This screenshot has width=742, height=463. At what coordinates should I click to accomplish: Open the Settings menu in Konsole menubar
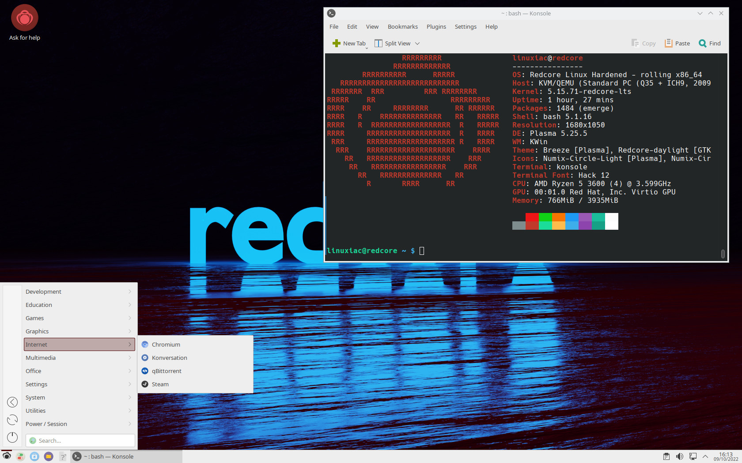(466, 26)
